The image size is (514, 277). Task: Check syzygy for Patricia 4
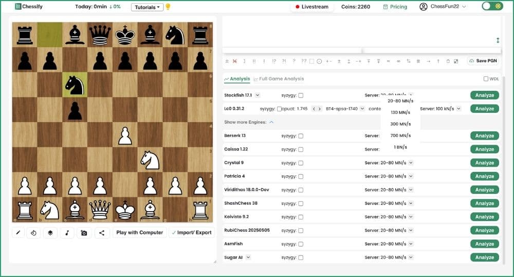301,176
